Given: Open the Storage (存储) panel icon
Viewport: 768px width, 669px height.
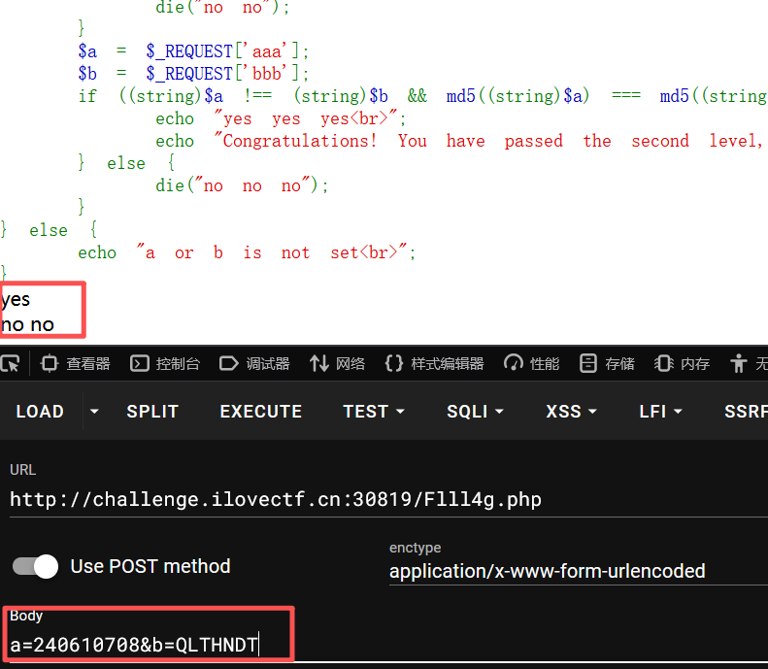Looking at the screenshot, I should [x=588, y=364].
